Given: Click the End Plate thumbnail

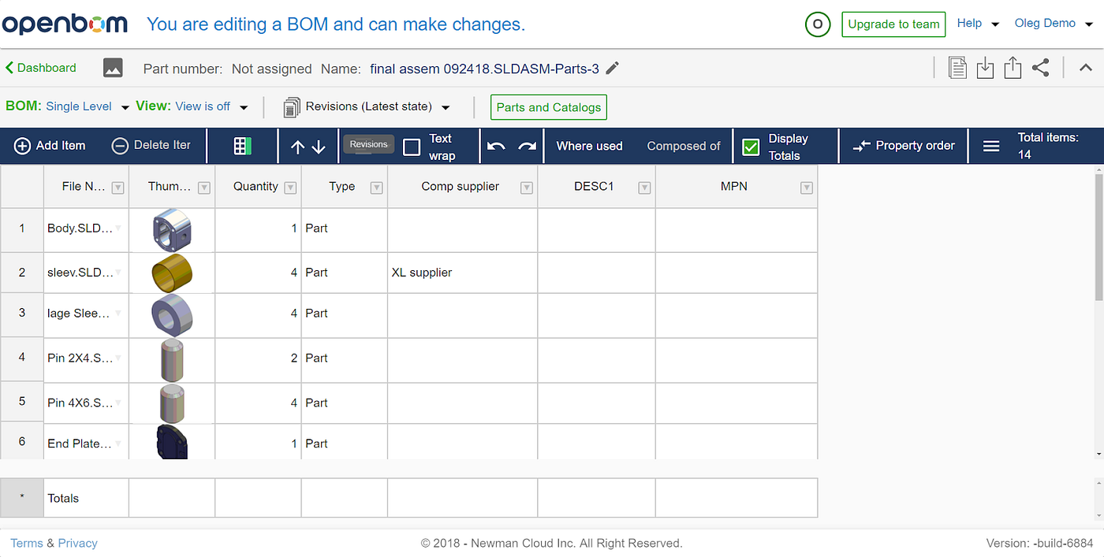Looking at the screenshot, I should [172, 441].
